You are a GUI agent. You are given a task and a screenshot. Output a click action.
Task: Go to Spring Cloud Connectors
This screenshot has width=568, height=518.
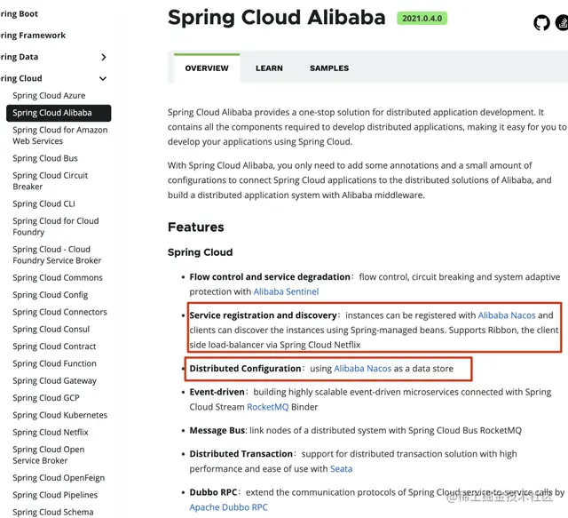point(59,312)
